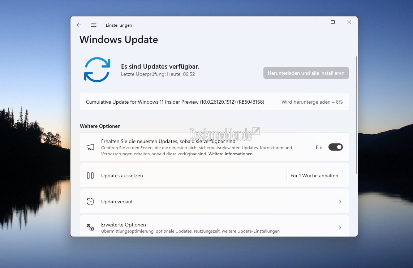413x268 pixels.
Task: Click Es sind Updates verfügbar status text
Action: pos(160,66)
